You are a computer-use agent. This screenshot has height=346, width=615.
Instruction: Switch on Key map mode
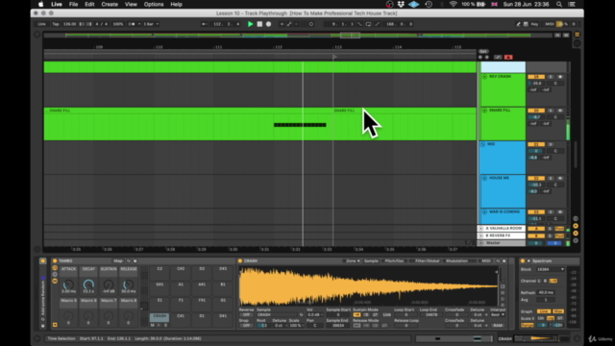534,24
